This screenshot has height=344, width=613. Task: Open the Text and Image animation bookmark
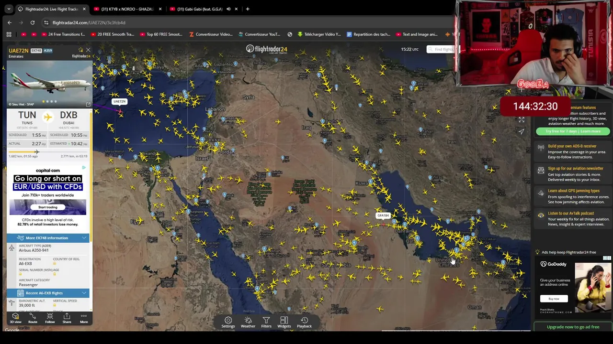417,34
